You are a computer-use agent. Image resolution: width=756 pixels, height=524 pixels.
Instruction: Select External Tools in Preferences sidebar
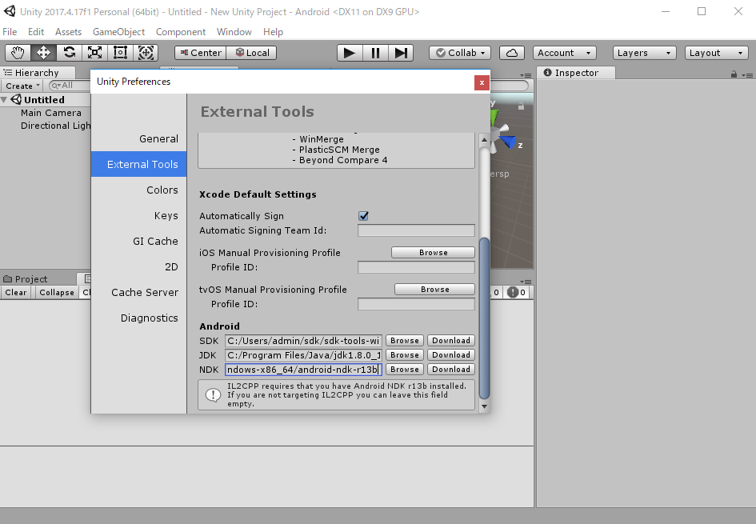(139, 164)
